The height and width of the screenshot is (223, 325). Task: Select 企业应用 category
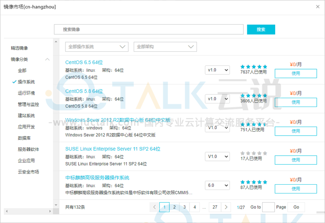pos(26,160)
